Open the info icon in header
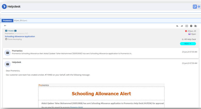The image size is (201, 109). [x=199, y=6]
